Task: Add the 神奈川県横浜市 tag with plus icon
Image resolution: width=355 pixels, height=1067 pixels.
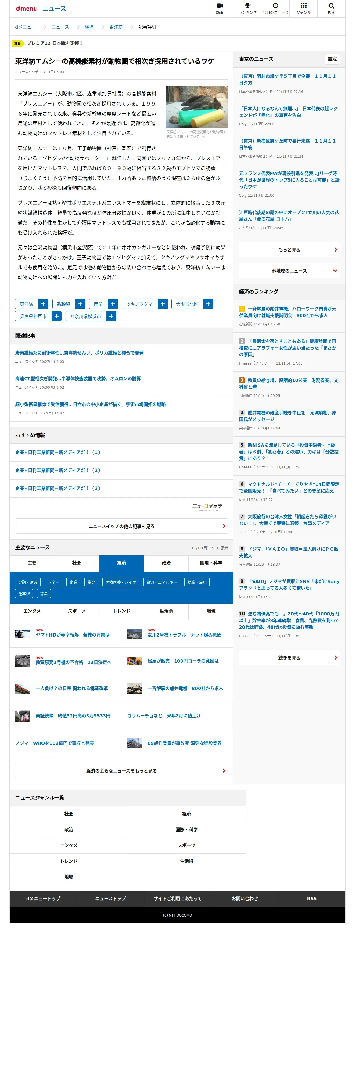Action: [x=111, y=316]
